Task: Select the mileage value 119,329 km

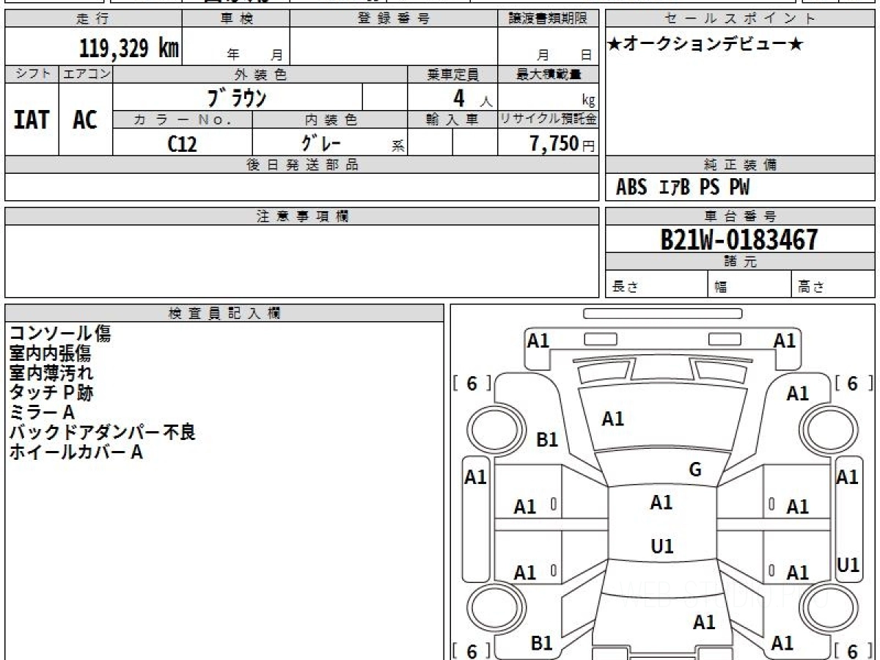Action: click(129, 48)
